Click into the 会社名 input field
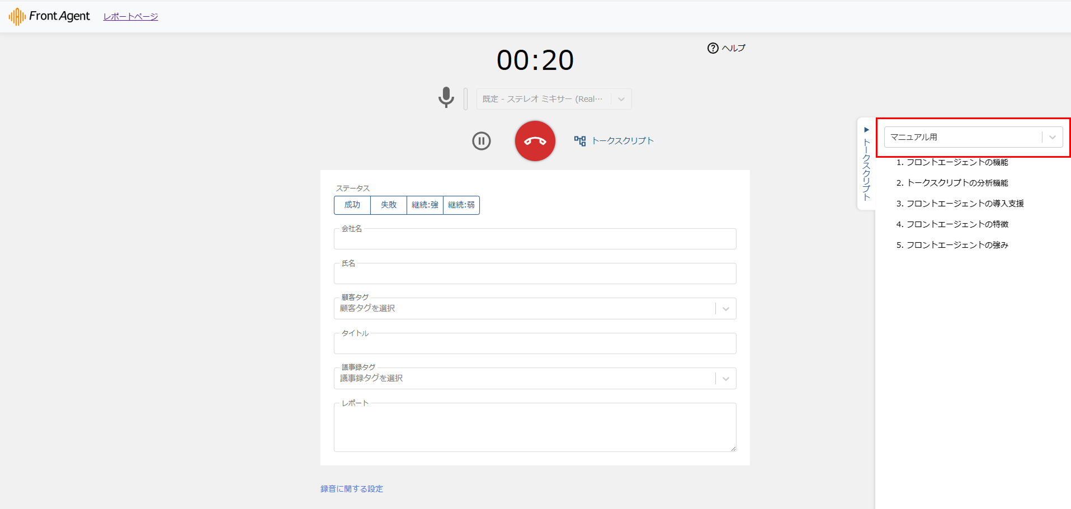1071x509 pixels. [535, 239]
